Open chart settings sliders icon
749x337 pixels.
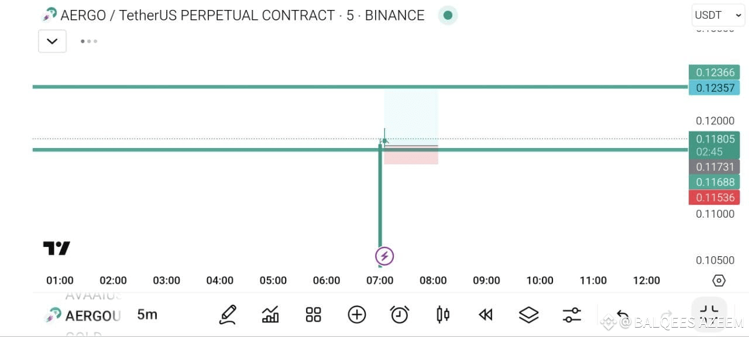tap(572, 315)
